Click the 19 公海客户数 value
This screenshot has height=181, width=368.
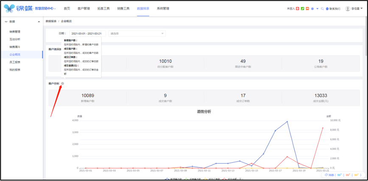tap(321, 61)
